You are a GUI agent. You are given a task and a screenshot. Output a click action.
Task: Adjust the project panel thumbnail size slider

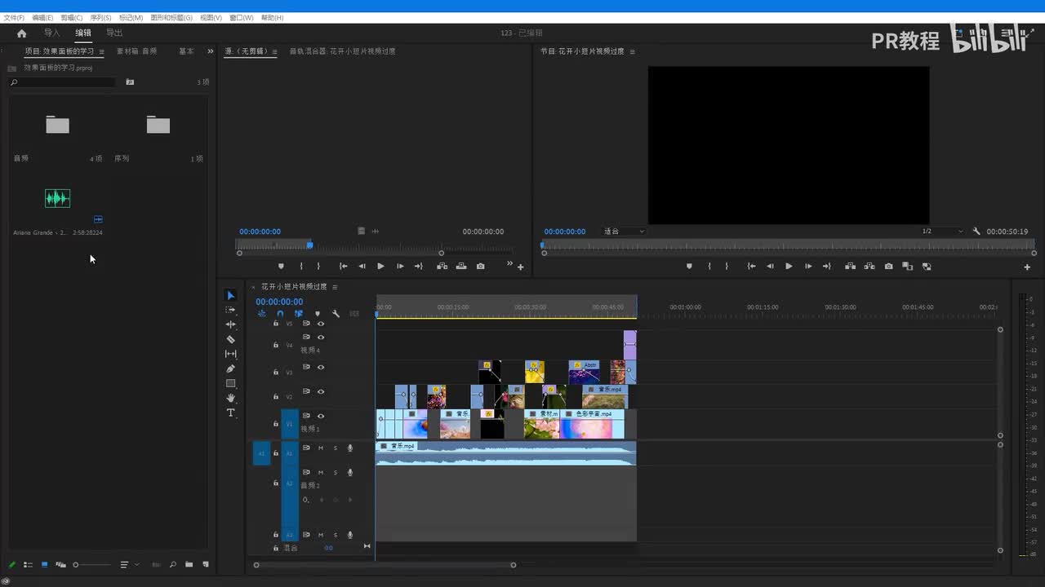(x=76, y=564)
